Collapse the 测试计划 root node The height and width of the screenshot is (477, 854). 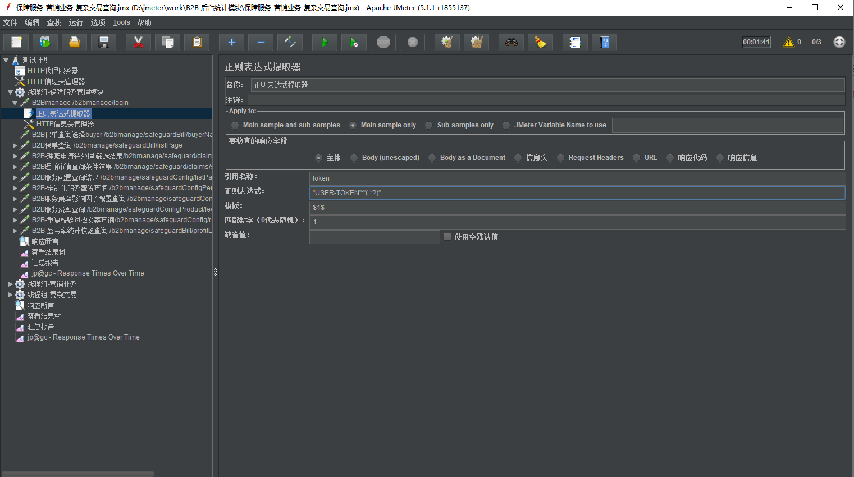coord(6,60)
